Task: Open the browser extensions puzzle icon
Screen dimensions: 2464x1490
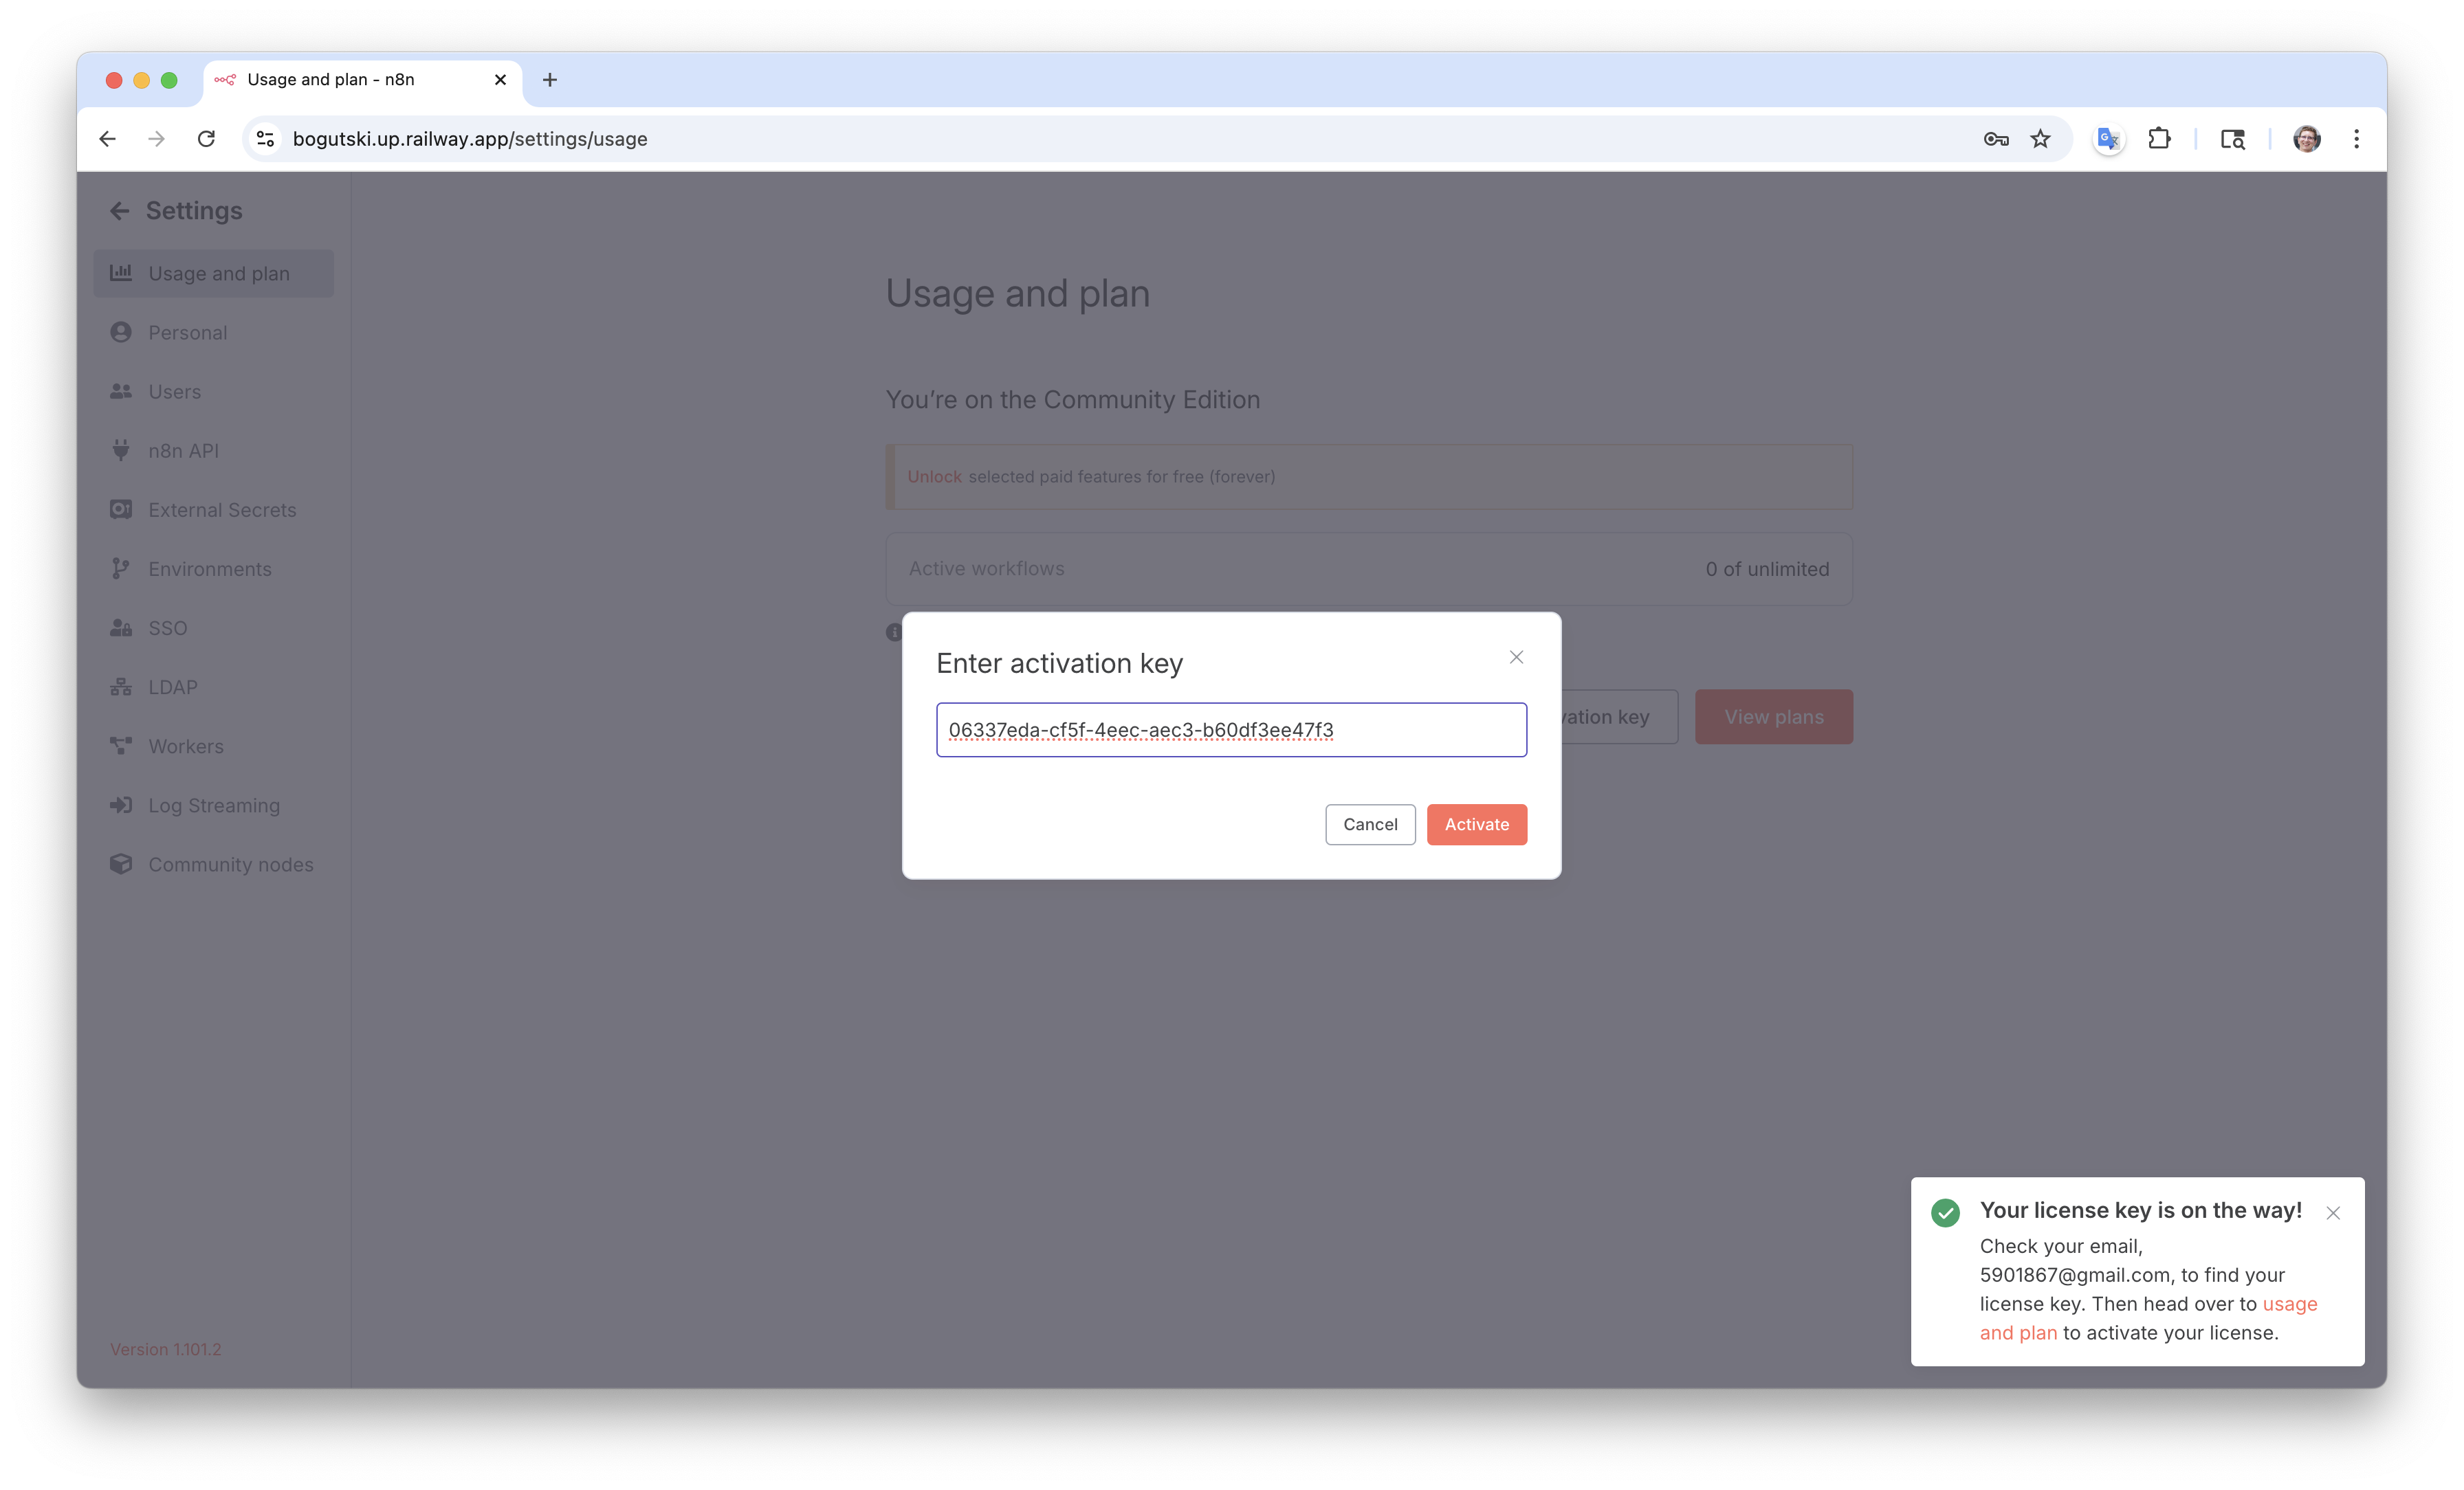Action: click(x=2159, y=139)
